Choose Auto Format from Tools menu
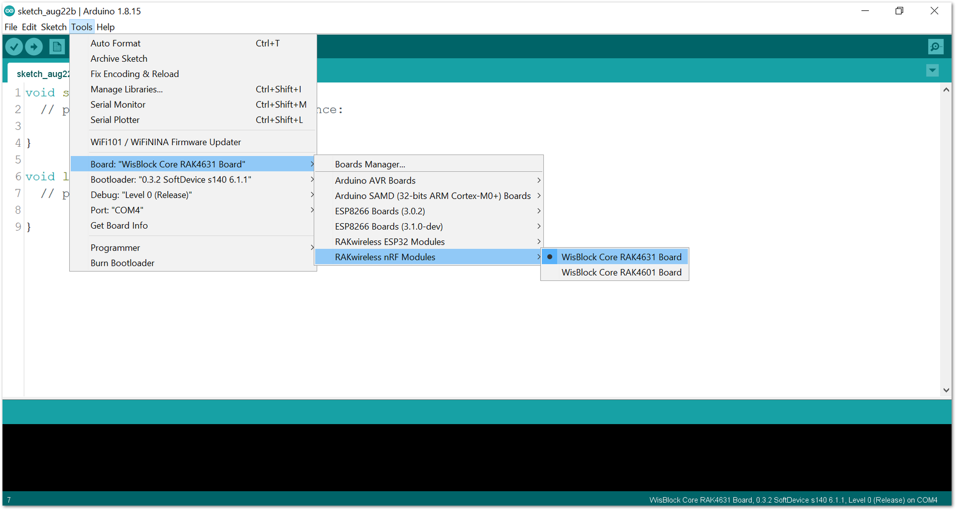Image resolution: width=956 pixels, height=510 pixels. pos(193,43)
